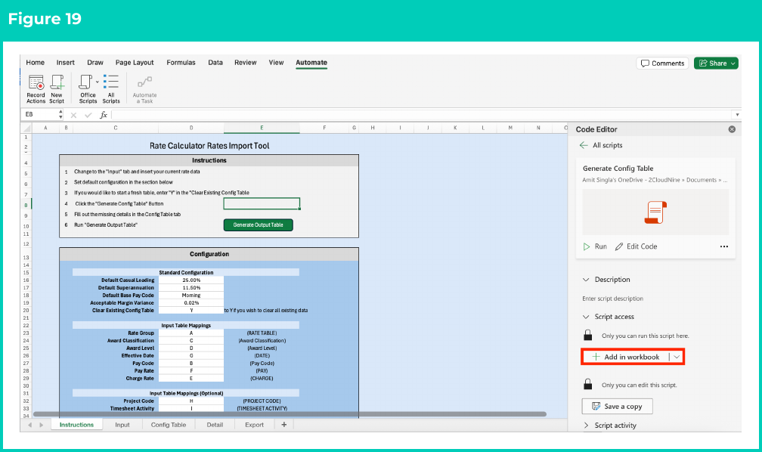Switch to the Config Table sheet tab
762x452 pixels.
coord(168,425)
